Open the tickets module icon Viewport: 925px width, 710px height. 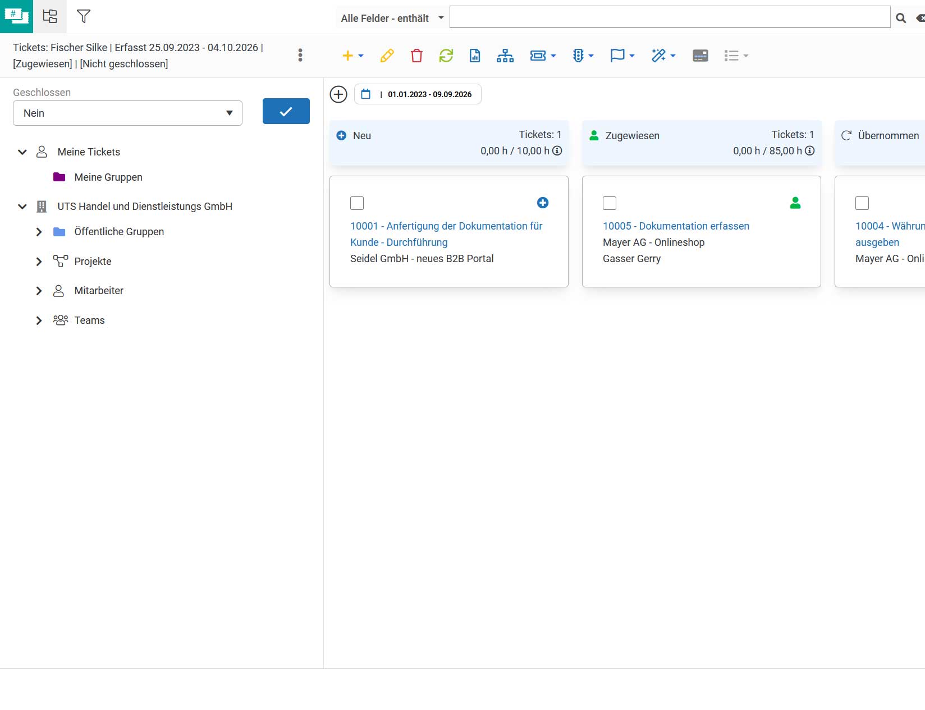point(16,16)
